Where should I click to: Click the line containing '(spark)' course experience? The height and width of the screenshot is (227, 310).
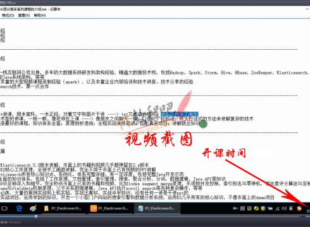(97, 82)
